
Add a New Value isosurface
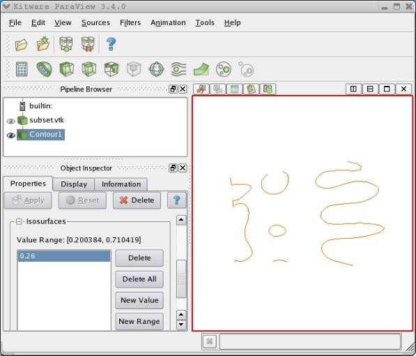(x=139, y=300)
